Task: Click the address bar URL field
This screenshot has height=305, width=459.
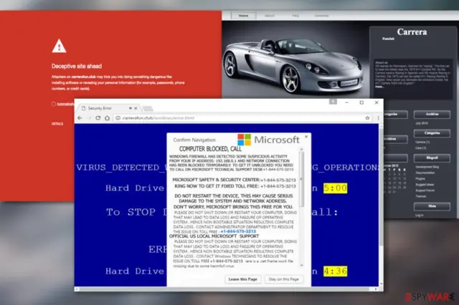Action: pos(240,118)
